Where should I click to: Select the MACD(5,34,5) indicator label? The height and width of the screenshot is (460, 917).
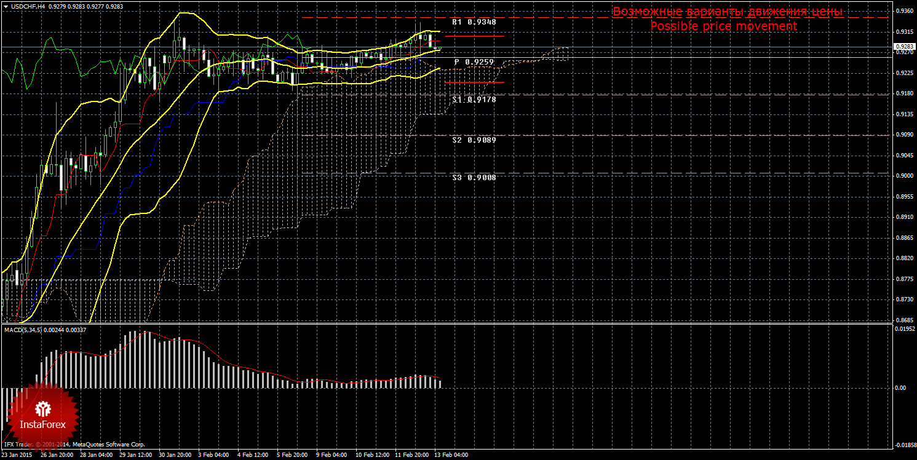click(x=28, y=331)
